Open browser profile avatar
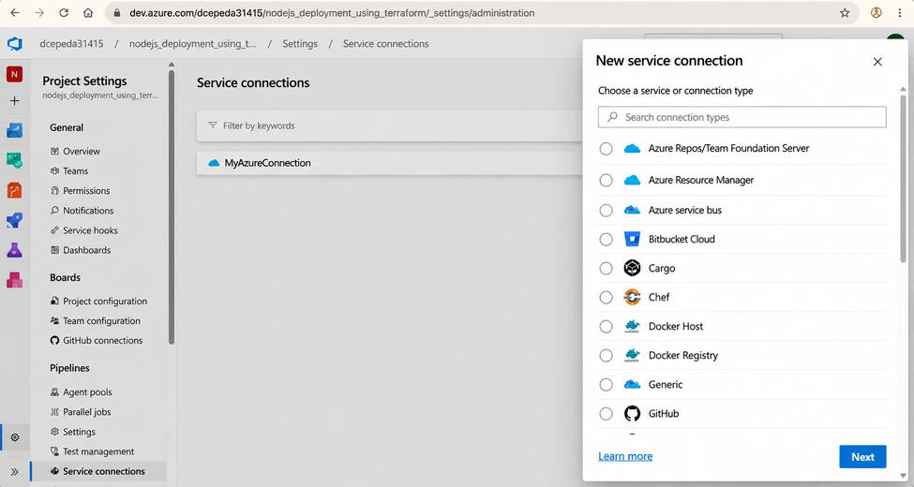 point(877,13)
